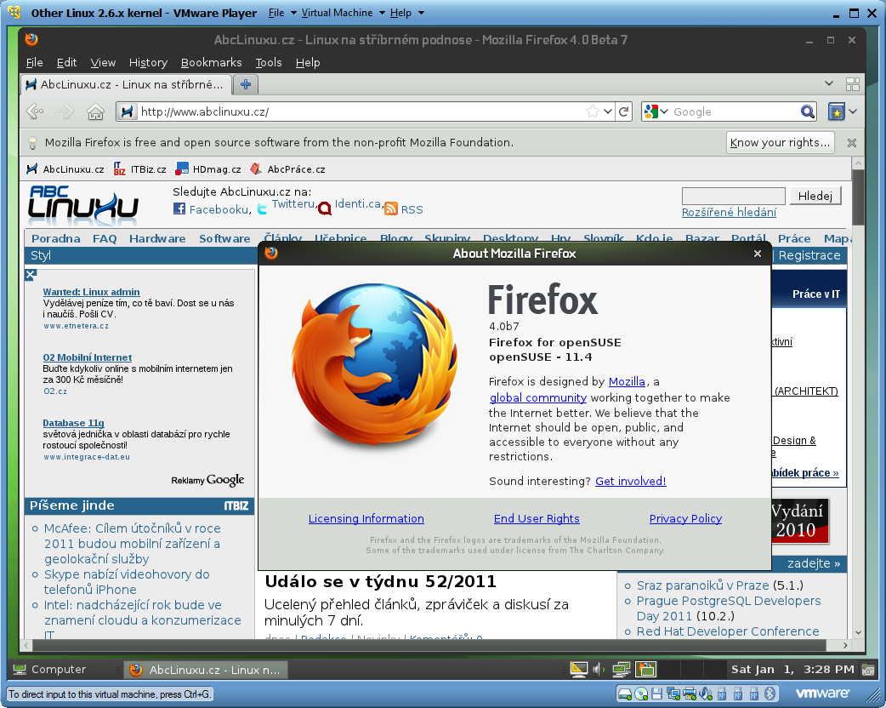
Task: Open the Tools menu
Action: tap(269, 62)
